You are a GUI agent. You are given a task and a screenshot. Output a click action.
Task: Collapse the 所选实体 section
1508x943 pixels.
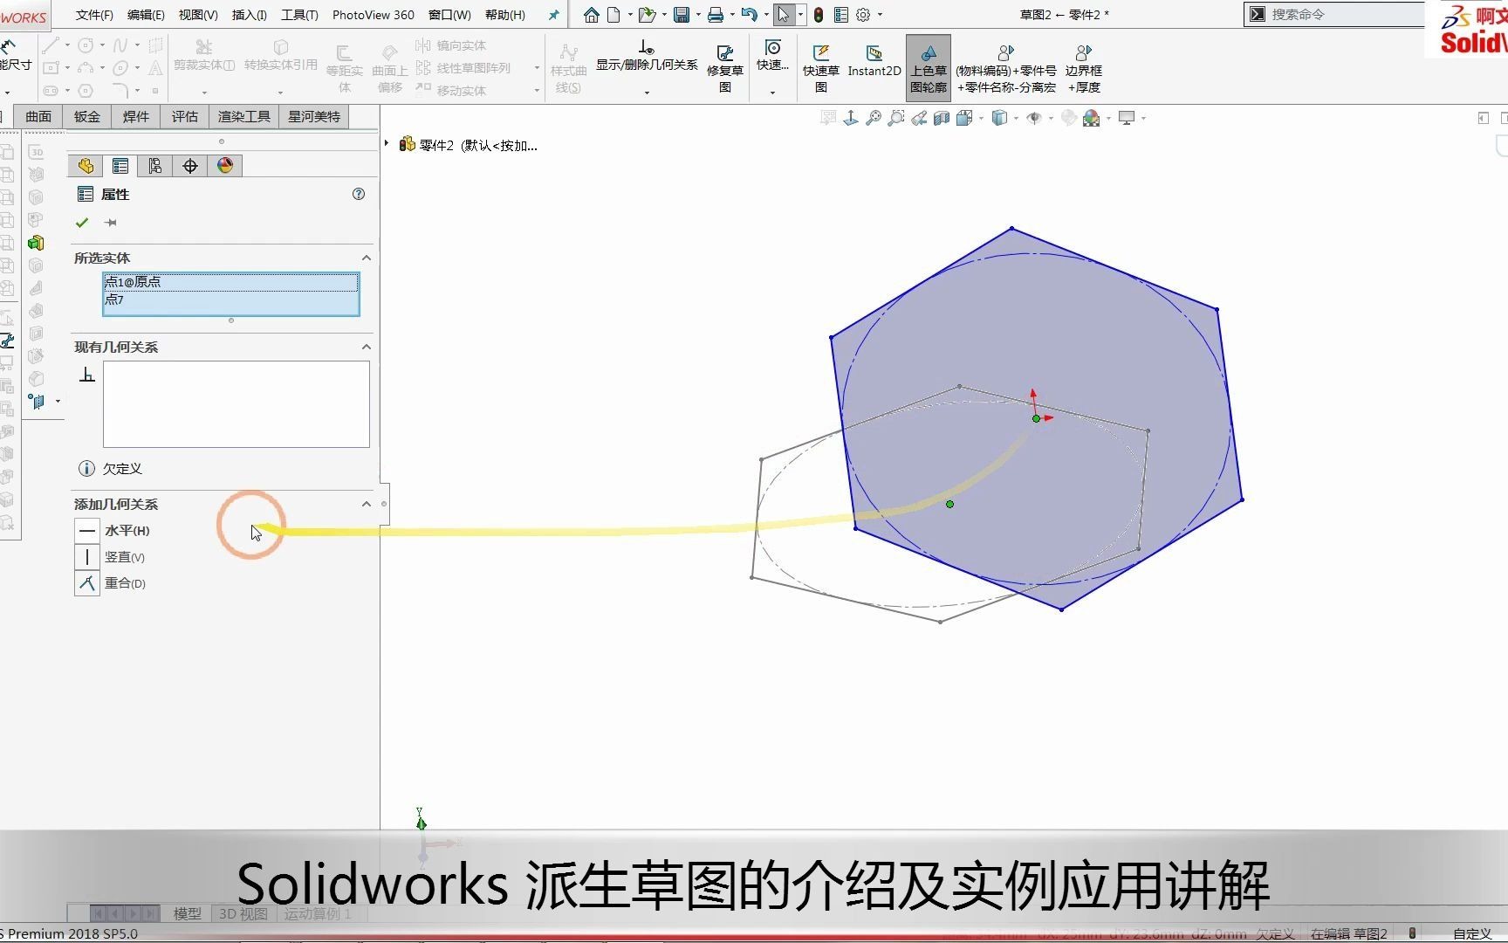[367, 258]
